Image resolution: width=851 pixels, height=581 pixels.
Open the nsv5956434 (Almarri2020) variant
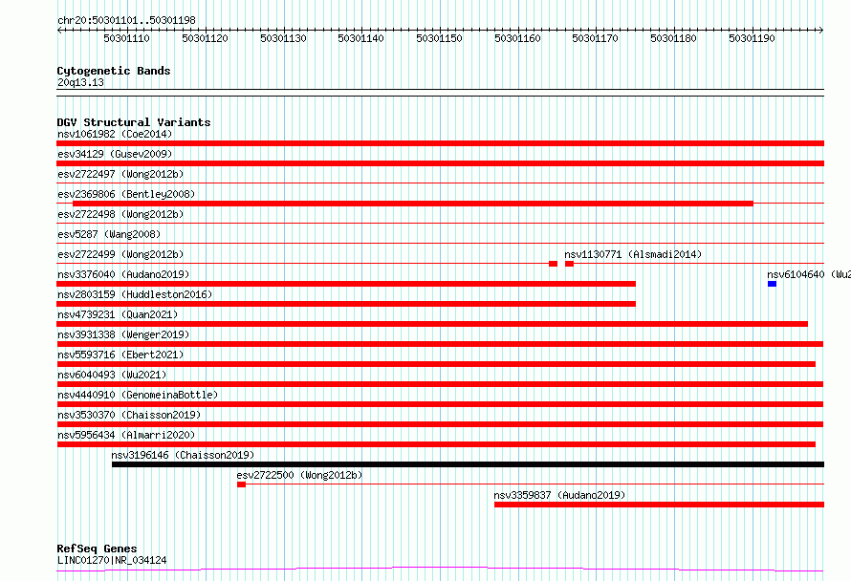(x=126, y=435)
